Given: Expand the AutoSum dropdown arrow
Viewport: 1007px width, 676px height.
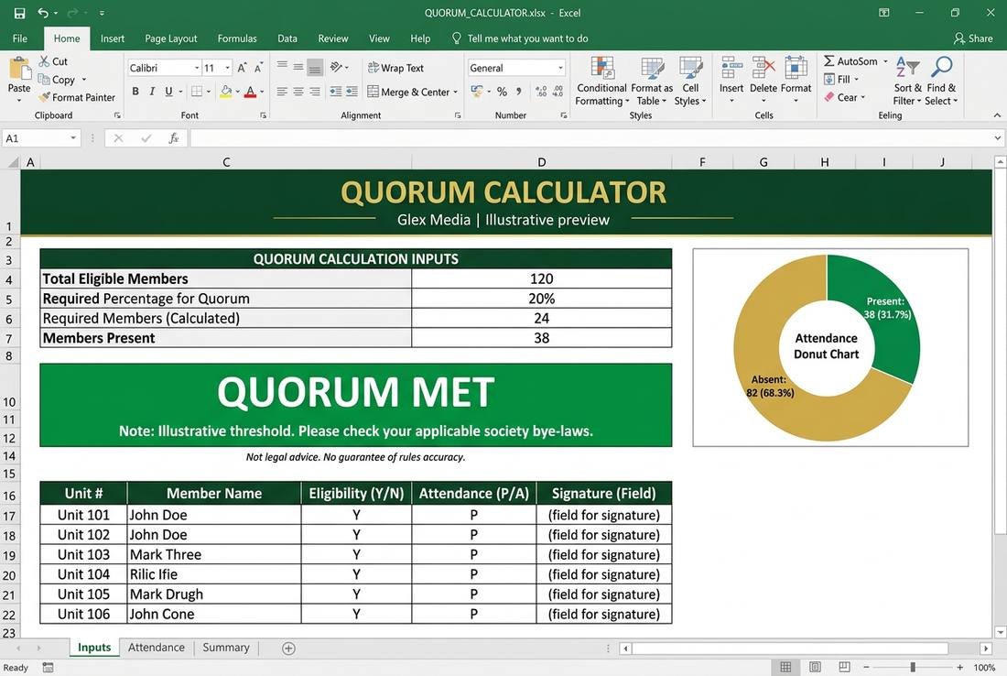Looking at the screenshot, I should click(x=885, y=61).
